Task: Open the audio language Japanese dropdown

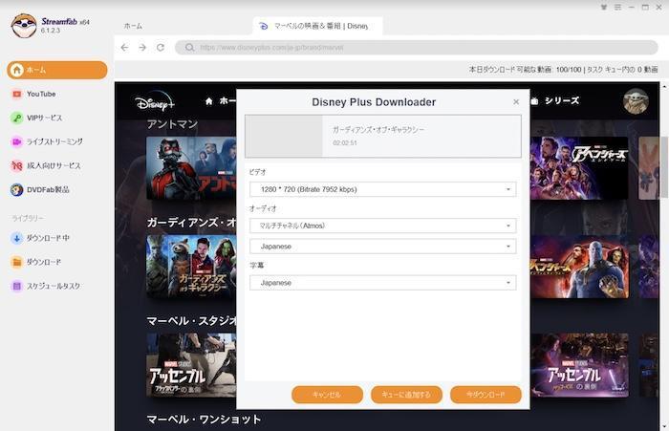Action: click(x=382, y=247)
